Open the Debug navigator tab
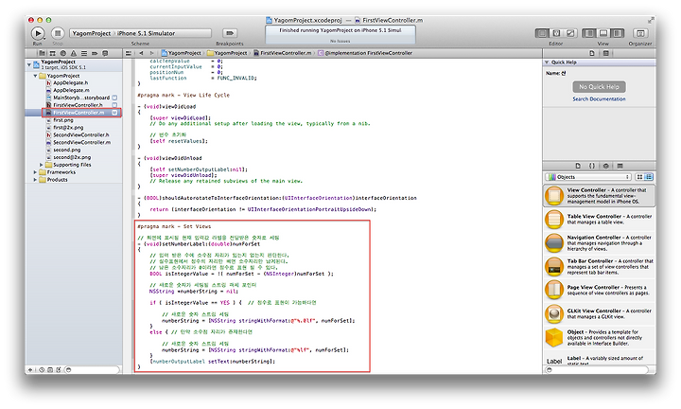This screenshot has width=681, height=409. pyautogui.click(x=84, y=53)
